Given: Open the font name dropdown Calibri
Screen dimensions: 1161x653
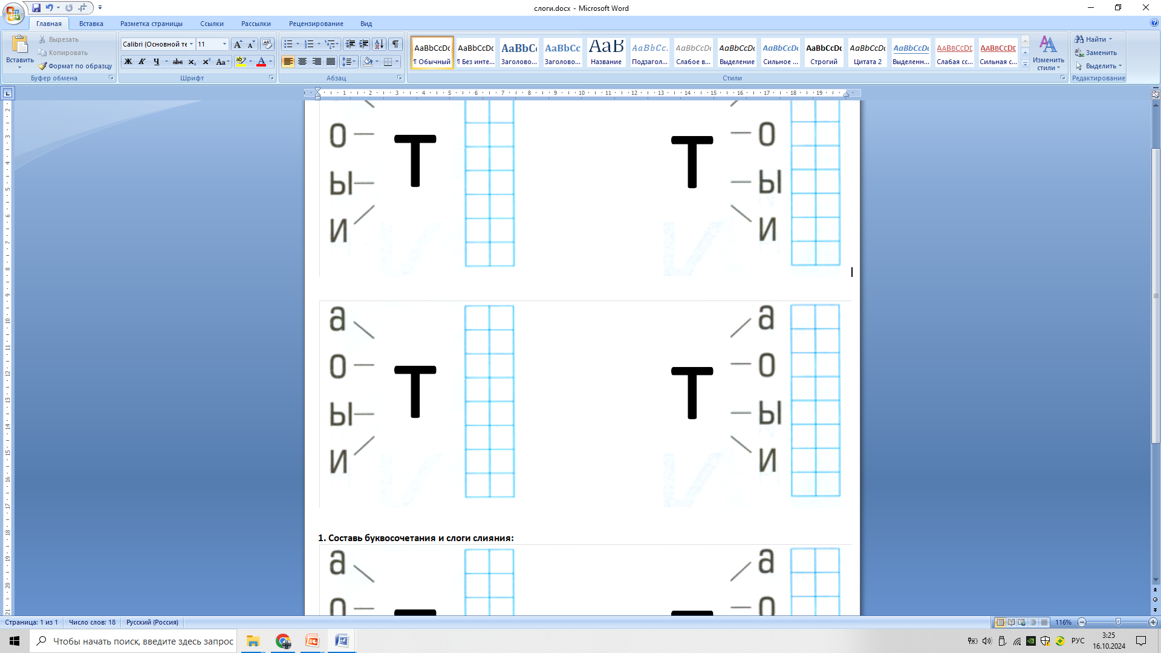Looking at the screenshot, I should pos(191,44).
